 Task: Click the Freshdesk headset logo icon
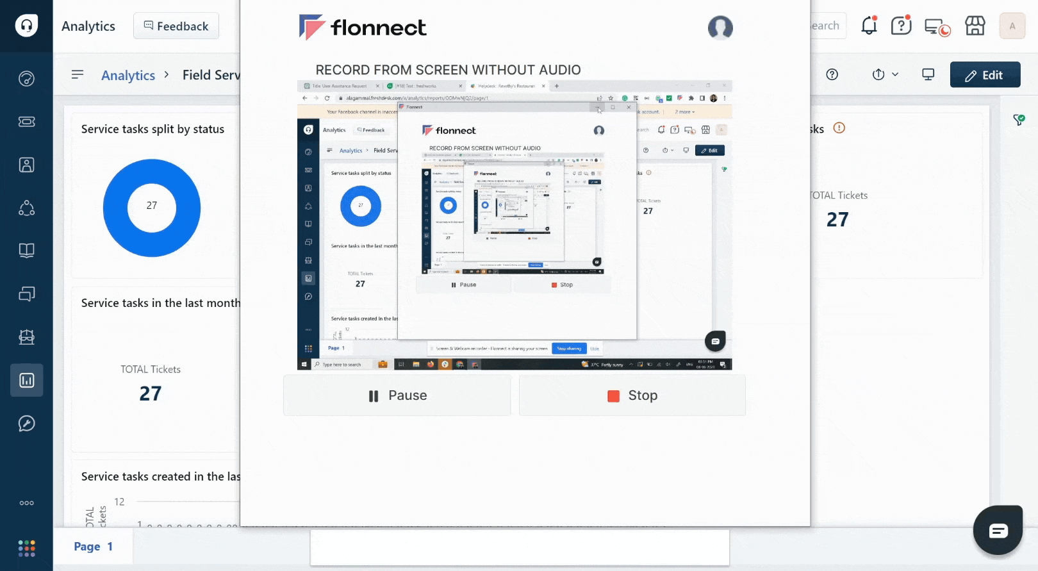26,26
